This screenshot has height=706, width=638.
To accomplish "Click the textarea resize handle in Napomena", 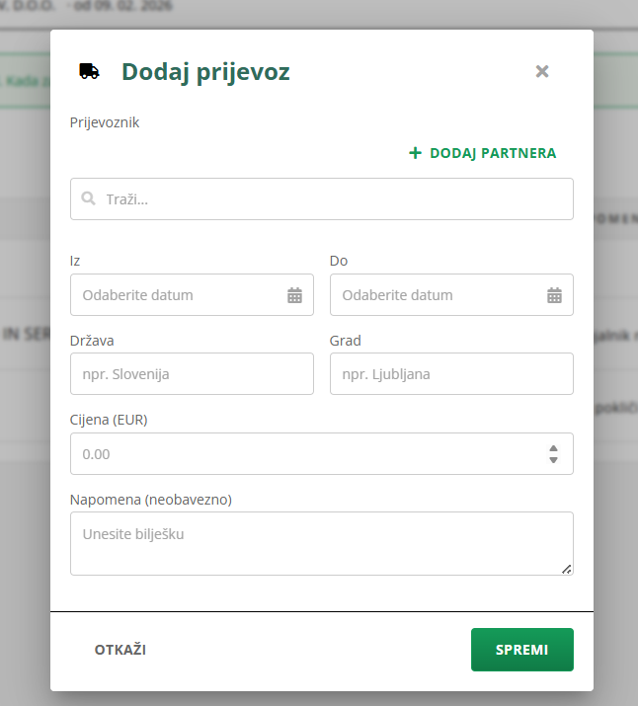I will pyautogui.click(x=567, y=569).
